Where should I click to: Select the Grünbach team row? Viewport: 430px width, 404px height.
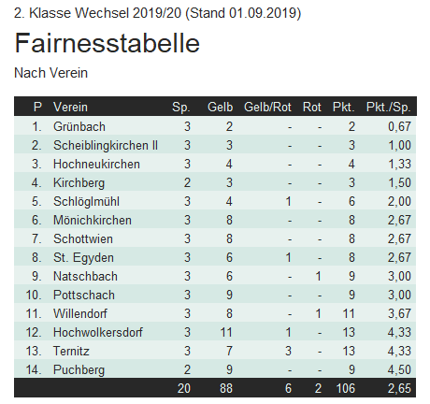coord(215,126)
